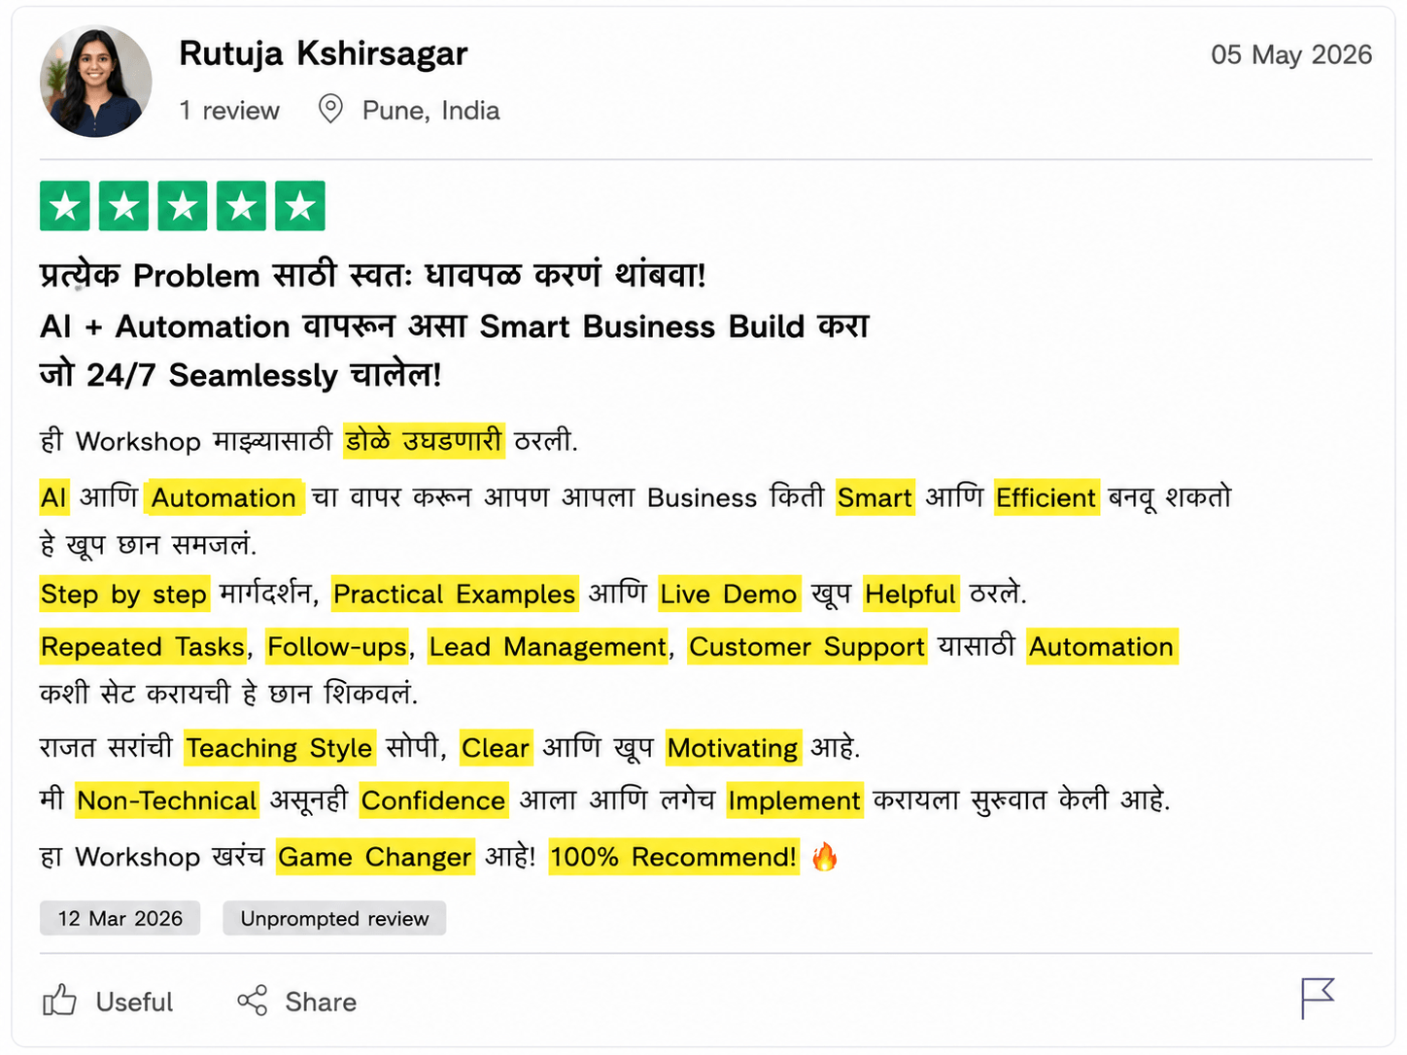Click the fire emoji after Recommend
1407x1055 pixels.
point(825,857)
